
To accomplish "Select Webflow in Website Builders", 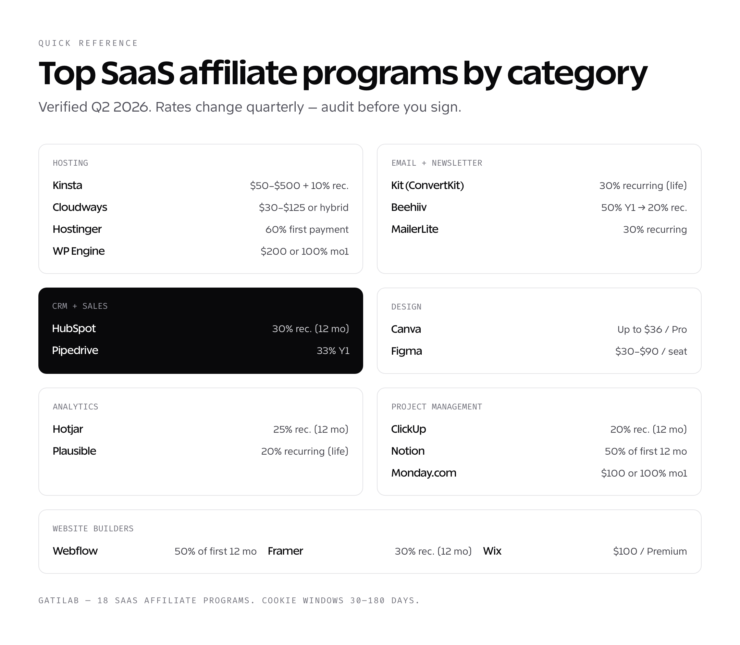I will click(x=75, y=551).
